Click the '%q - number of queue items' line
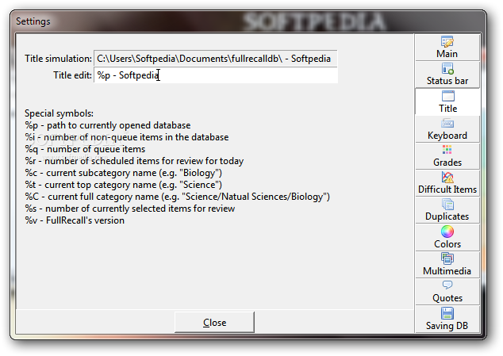This screenshot has height=356, width=503. pyautogui.click(x=85, y=149)
